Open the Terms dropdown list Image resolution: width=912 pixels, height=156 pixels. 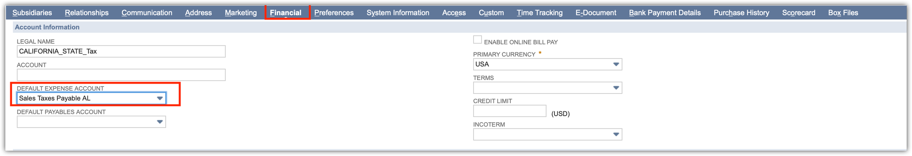coord(547,88)
